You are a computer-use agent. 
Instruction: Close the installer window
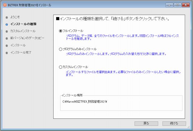186,5
